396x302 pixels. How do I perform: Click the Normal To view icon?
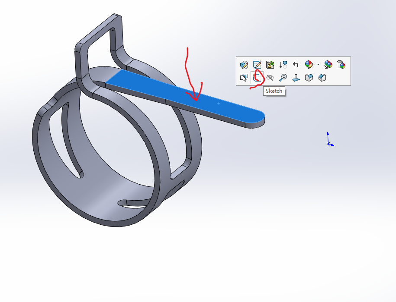(x=296, y=78)
